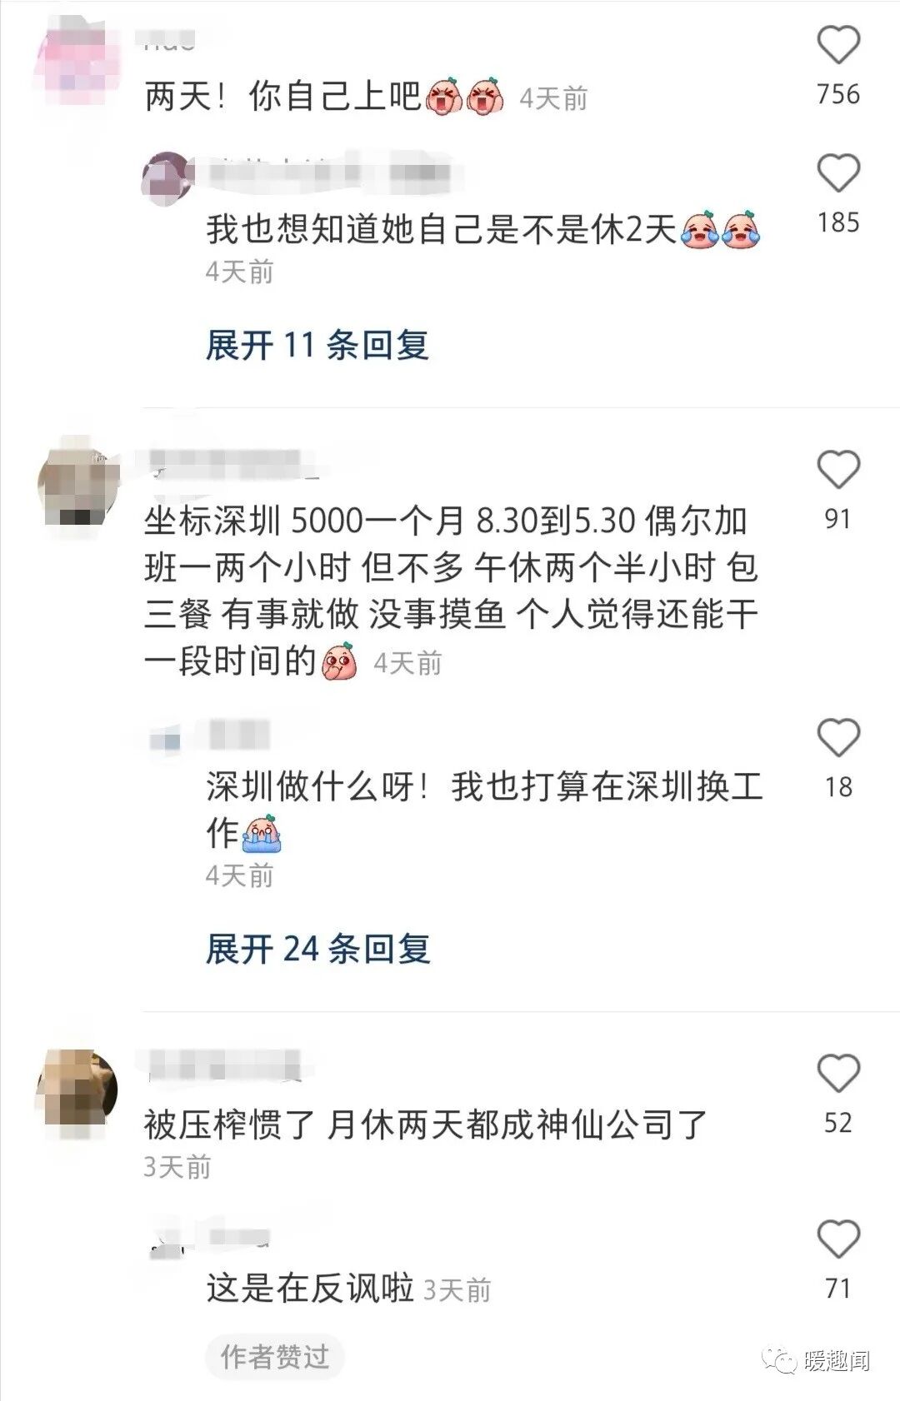Image resolution: width=900 pixels, height=1401 pixels.
Task: Like the comment with 756 likes
Action: coord(837,44)
